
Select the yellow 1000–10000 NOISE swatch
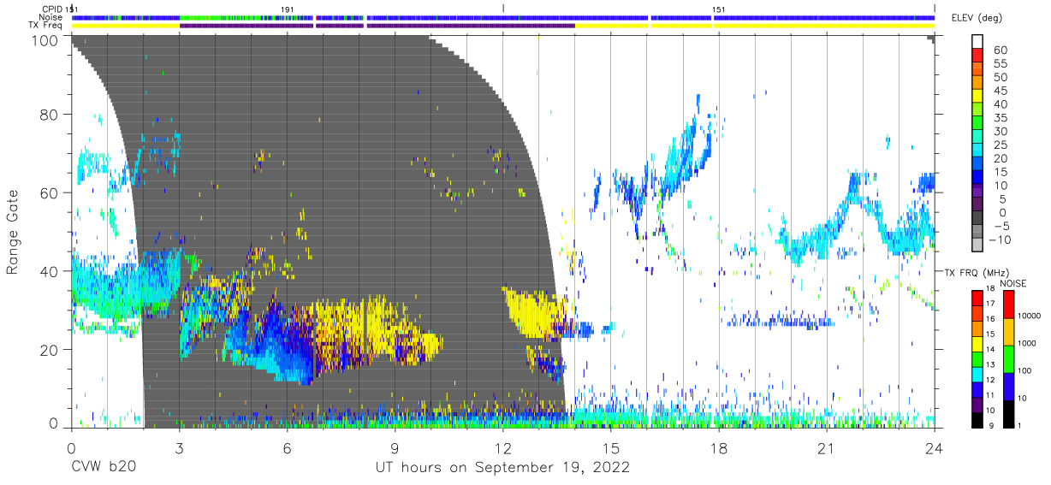point(1009,332)
